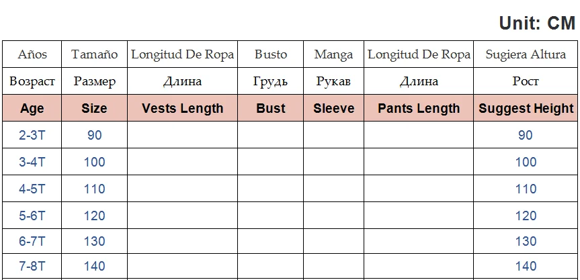The width and height of the screenshot is (580, 280).
Task: Select the "Age" header cell
Action: coord(32,108)
